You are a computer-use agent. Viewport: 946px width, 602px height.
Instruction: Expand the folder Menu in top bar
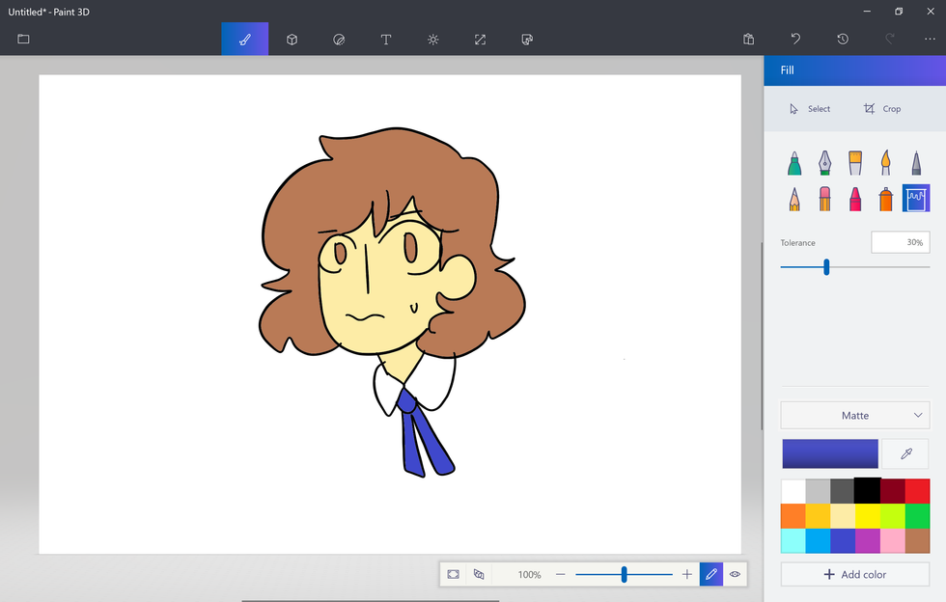[23, 40]
